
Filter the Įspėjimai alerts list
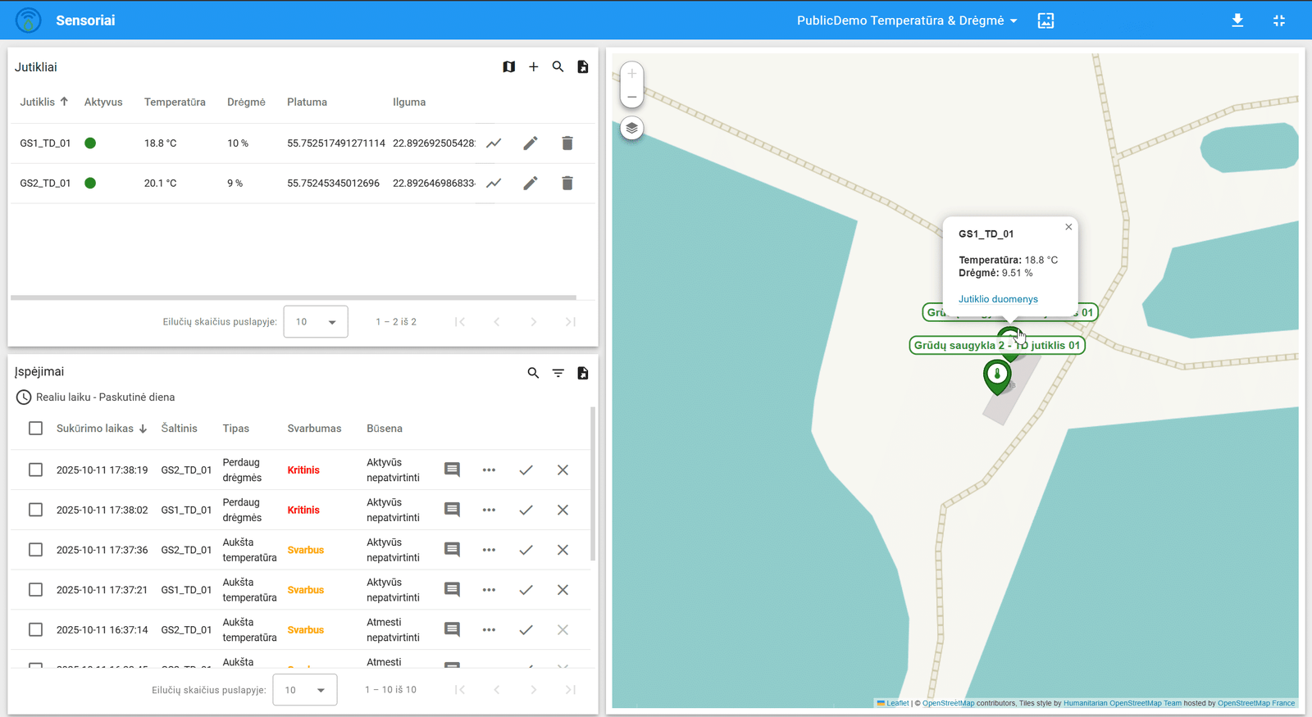tap(558, 373)
